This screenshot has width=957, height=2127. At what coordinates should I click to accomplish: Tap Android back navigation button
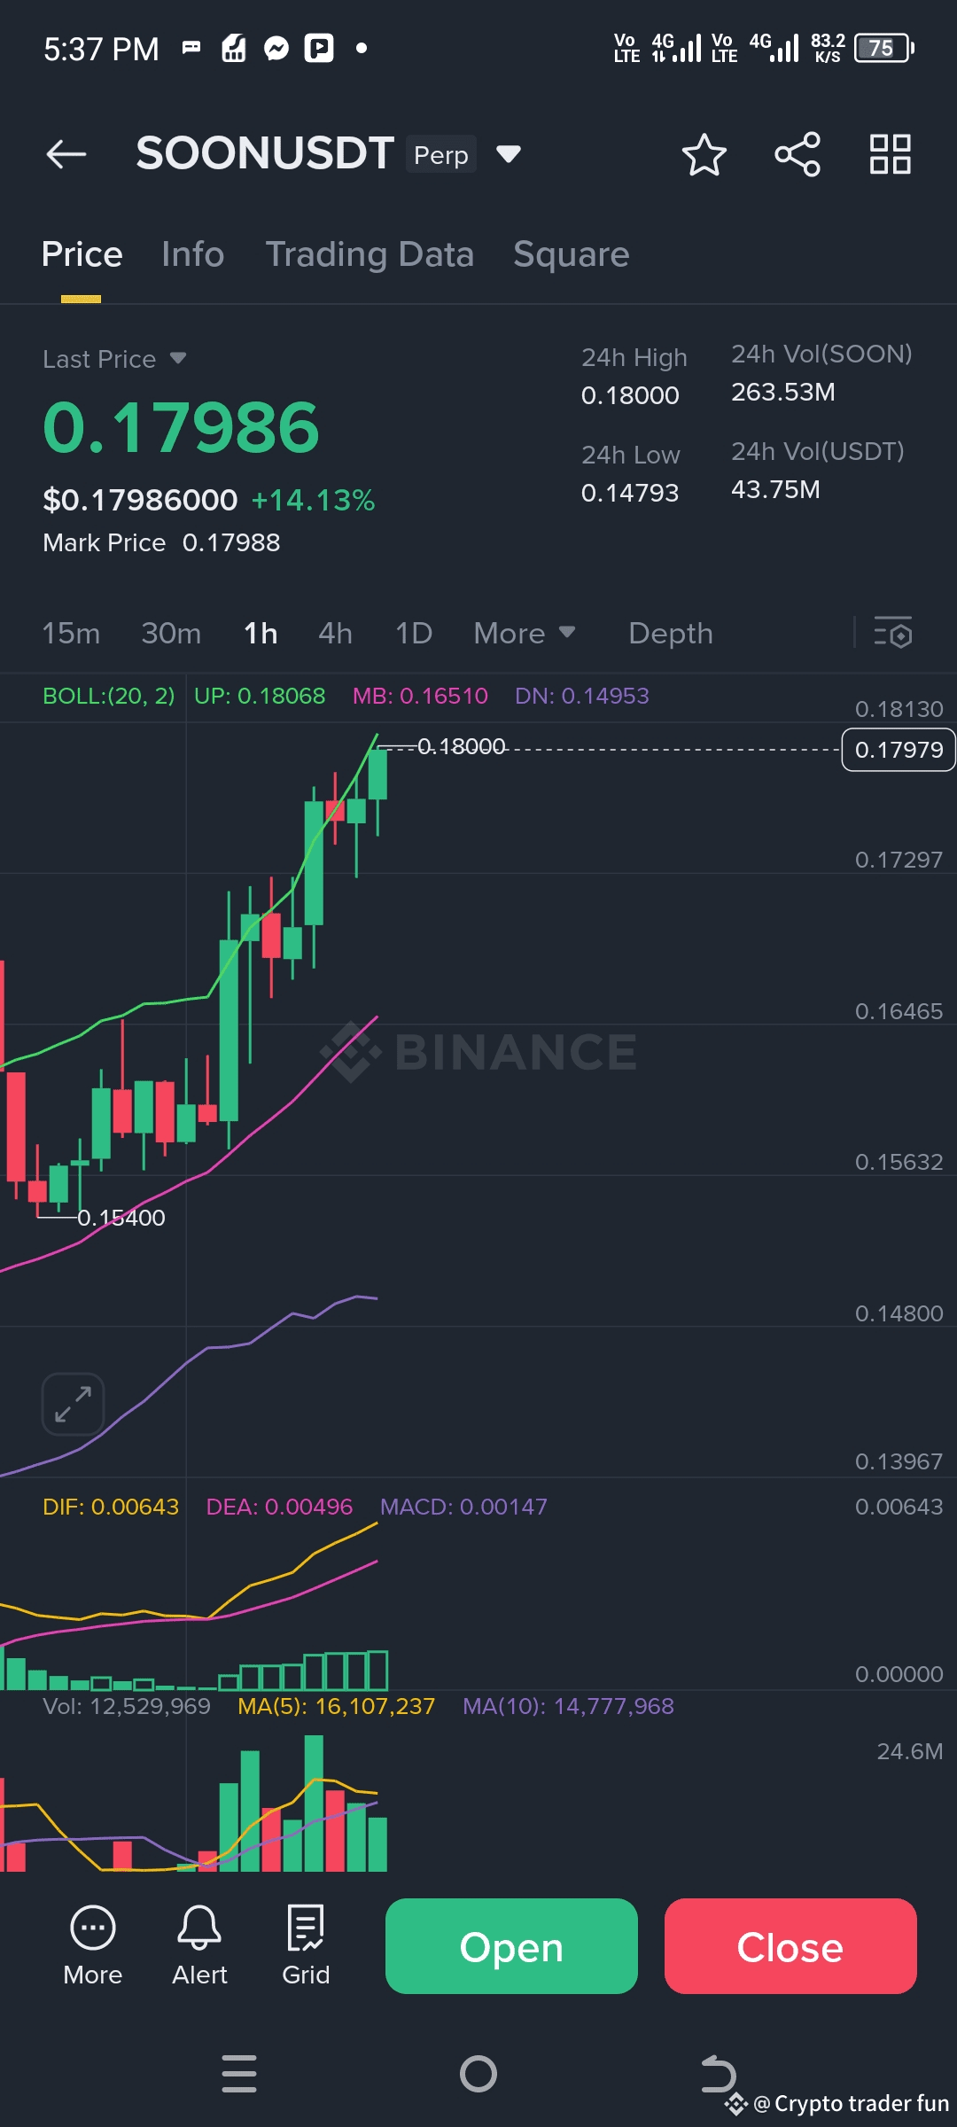pyautogui.click(x=718, y=2074)
